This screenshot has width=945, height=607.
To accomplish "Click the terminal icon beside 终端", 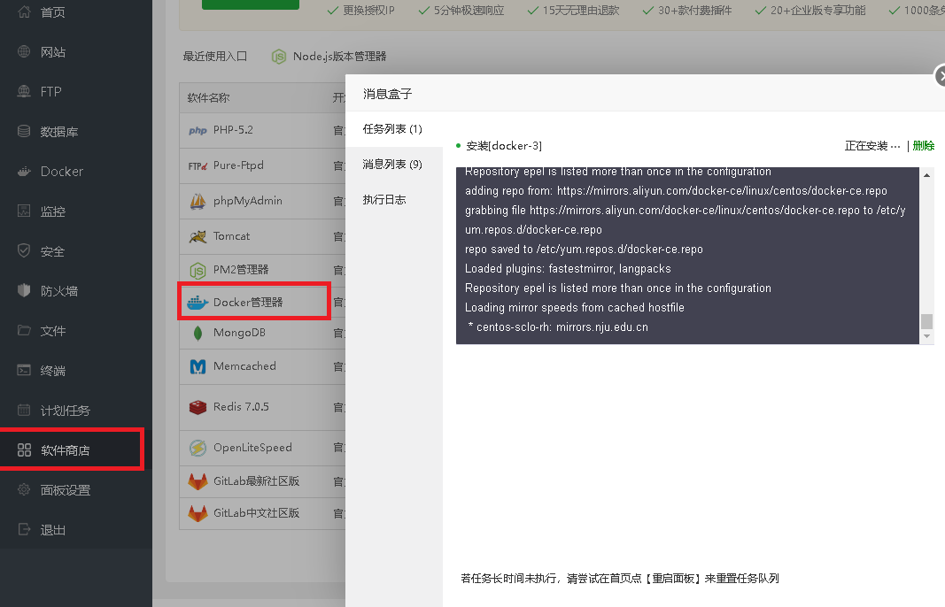I will coord(24,371).
